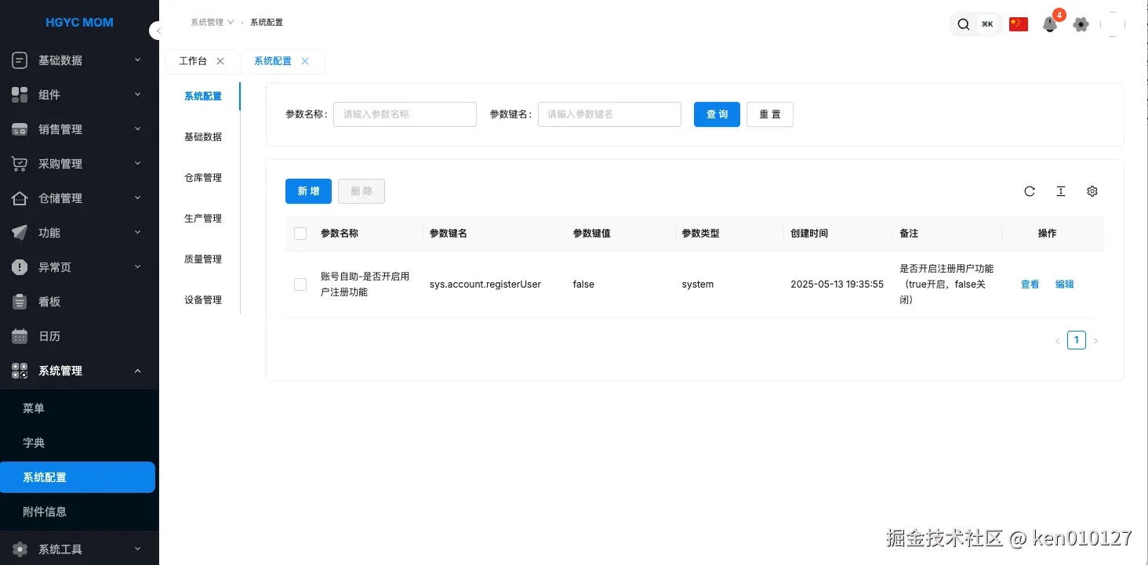Select the 质量管理 config category tab

203,259
